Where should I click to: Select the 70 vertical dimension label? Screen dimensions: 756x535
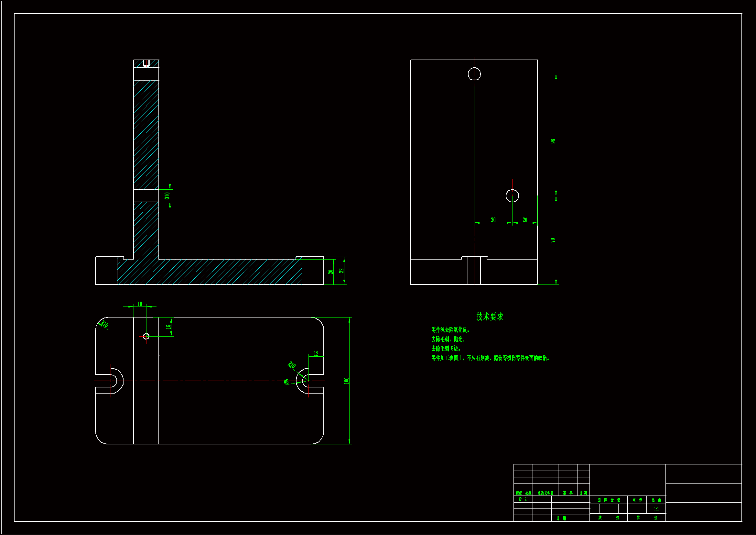[x=553, y=240]
